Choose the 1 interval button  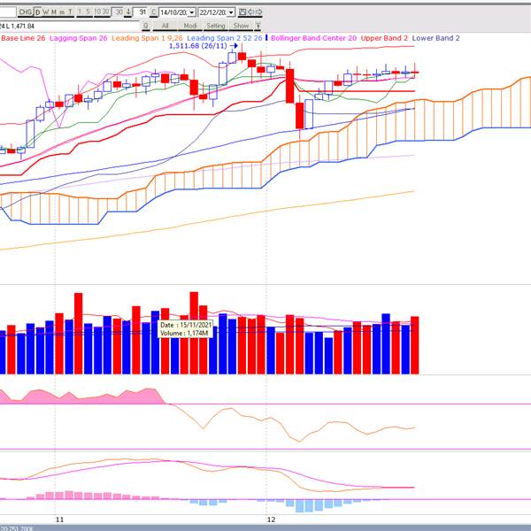coord(80,12)
